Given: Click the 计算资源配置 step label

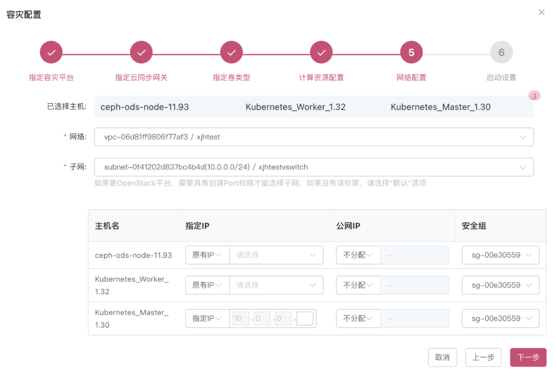Looking at the screenshot, I should (321, 78).
